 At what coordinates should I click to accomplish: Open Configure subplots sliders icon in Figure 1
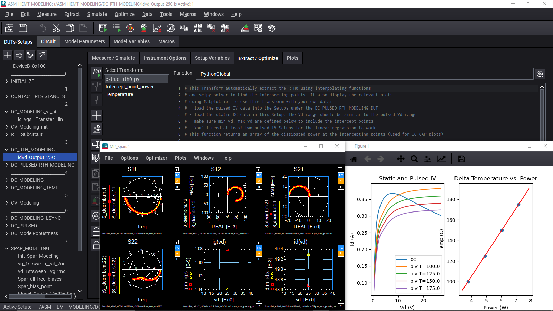[x=428, y=159]
